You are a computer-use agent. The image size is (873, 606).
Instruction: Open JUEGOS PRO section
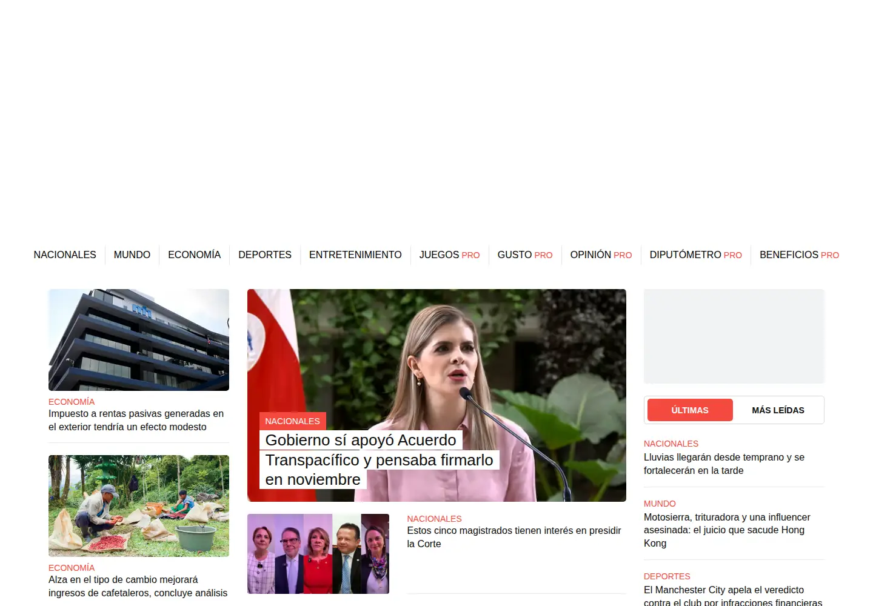tap(449, 255)
